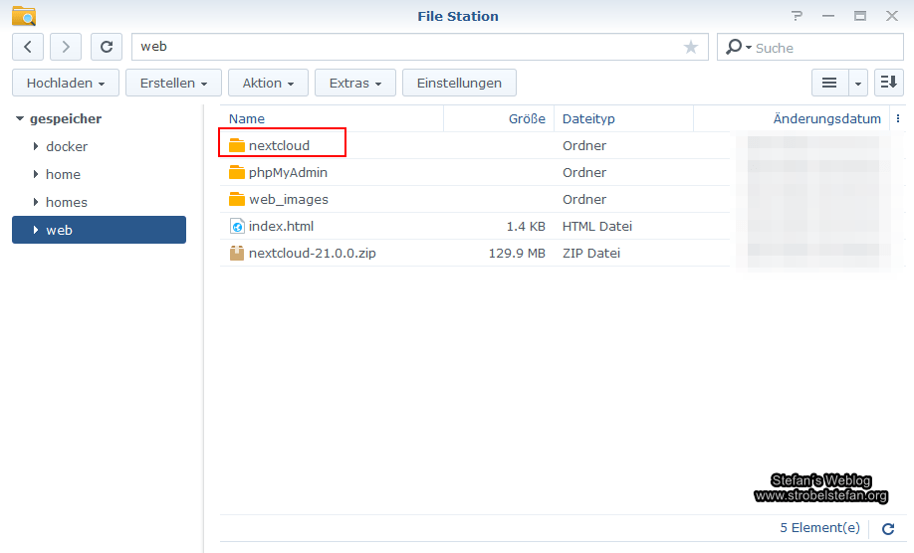Select the docker folder in sidebar
Image resolution: width=914 pixels, height=553 pixels.
click(x=67, y=146)
